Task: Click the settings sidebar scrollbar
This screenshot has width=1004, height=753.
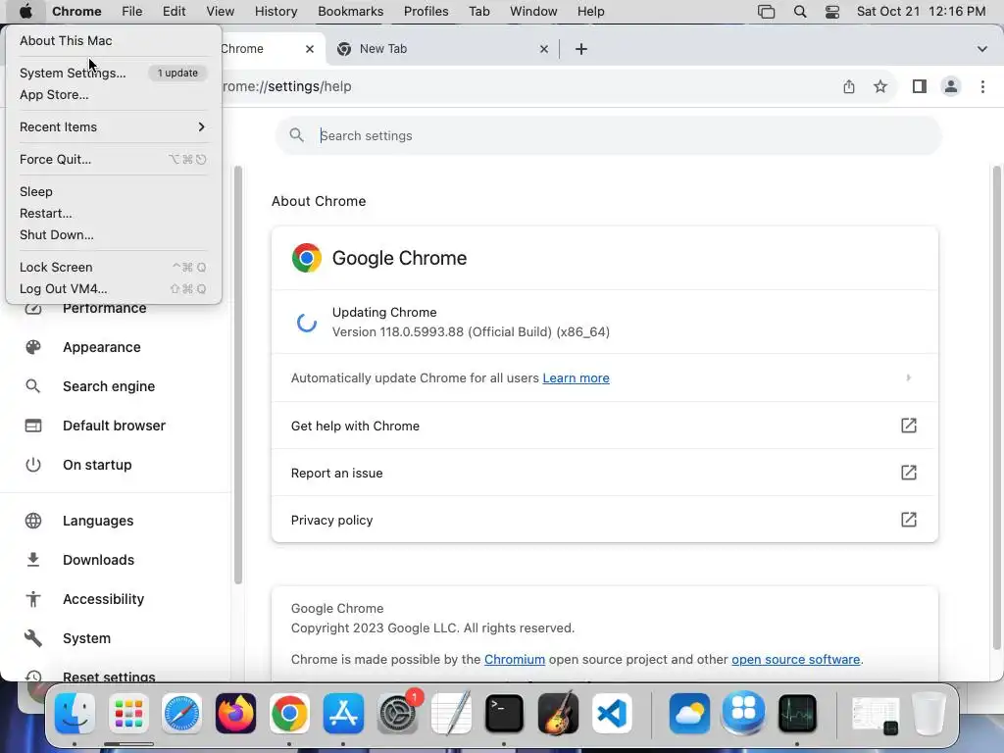Action: 238,376
